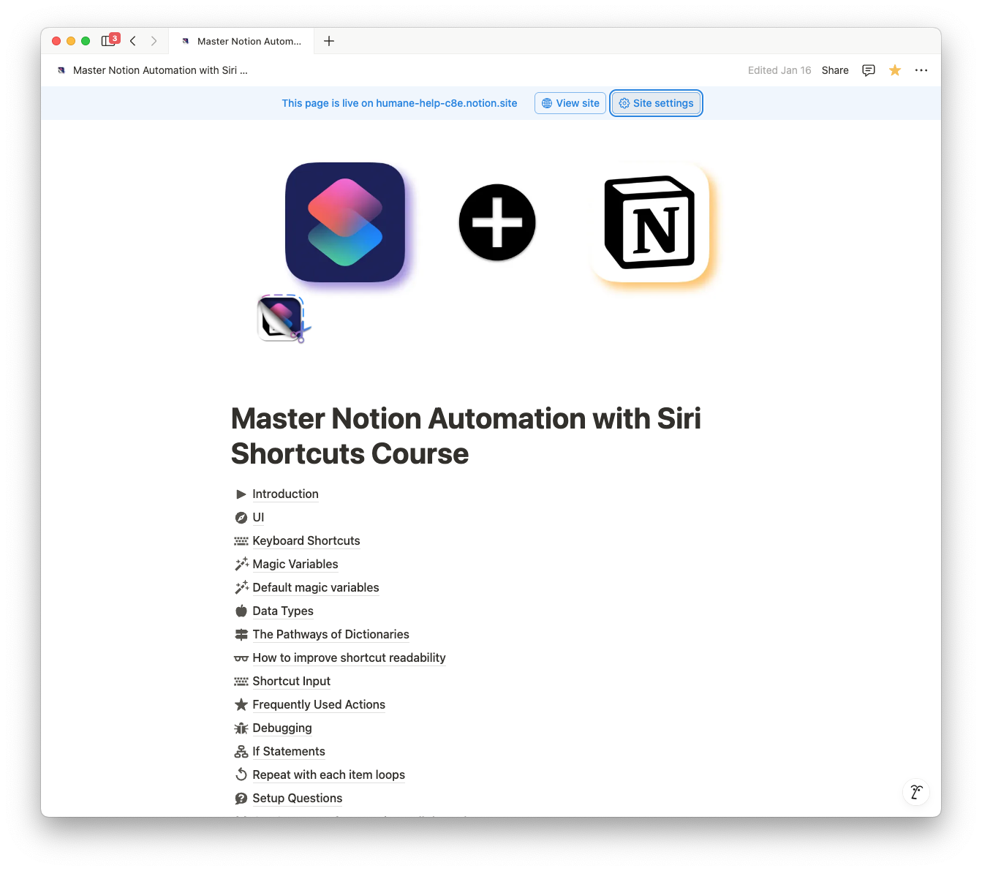Open a new tab with plus icon
982x871 pixels.
tap(329, 41)
